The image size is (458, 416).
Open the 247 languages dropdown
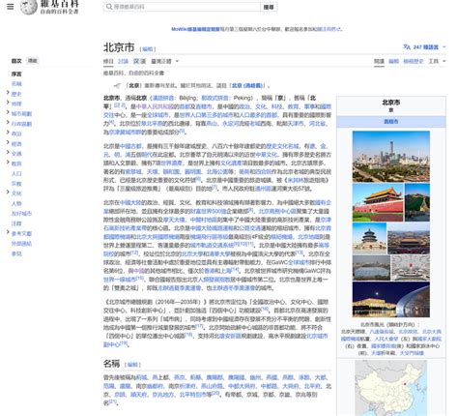(424, 47)
